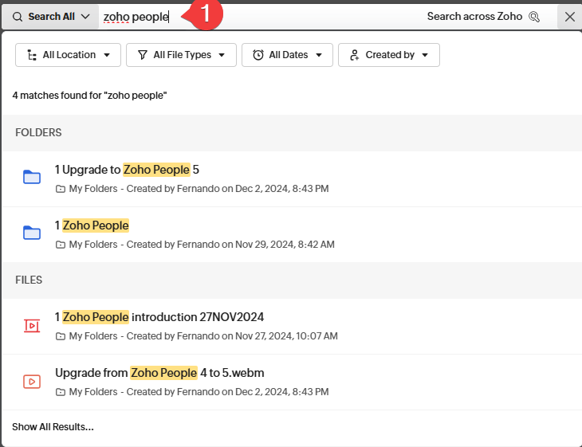Click the video icon for the .webm file

tap(32, 382)
